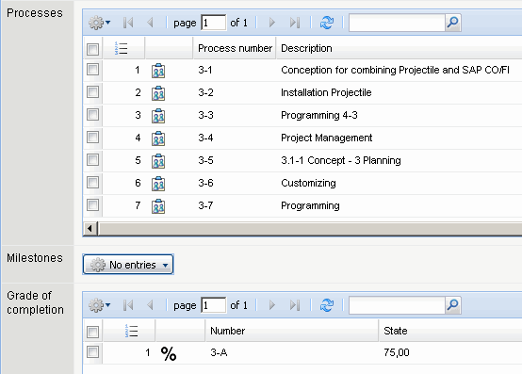This screenshot has height=374, width=522.
Task: Check the box for process 3-7
Action: tap(92, 205)
